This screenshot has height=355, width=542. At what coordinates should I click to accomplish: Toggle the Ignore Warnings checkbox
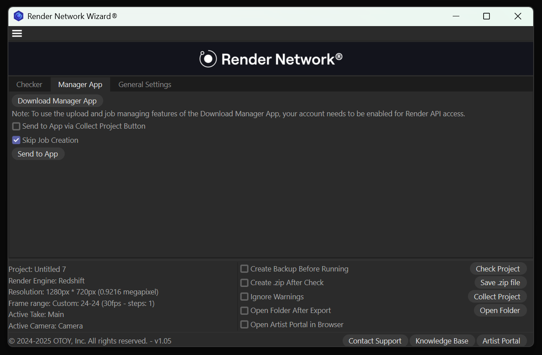(244, 297)
